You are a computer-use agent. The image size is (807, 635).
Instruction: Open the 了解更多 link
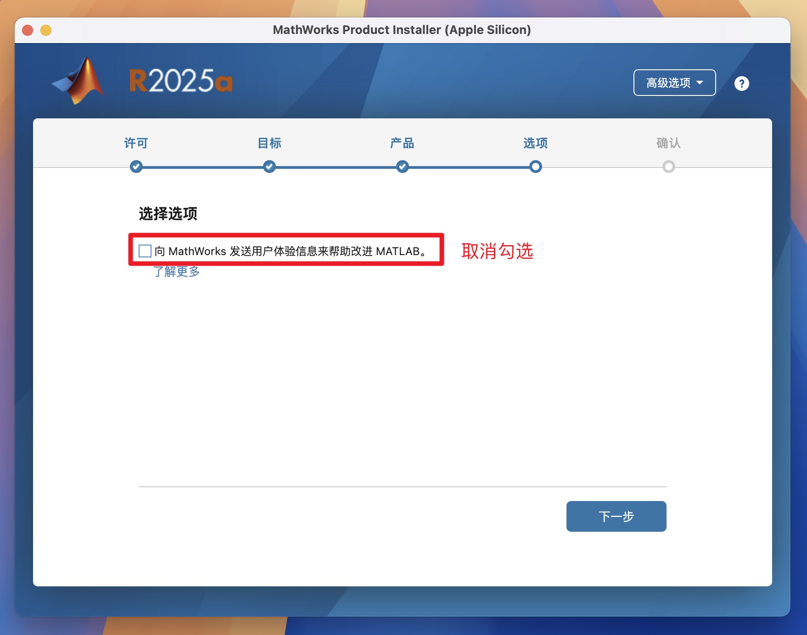click(x=177, y=272)
